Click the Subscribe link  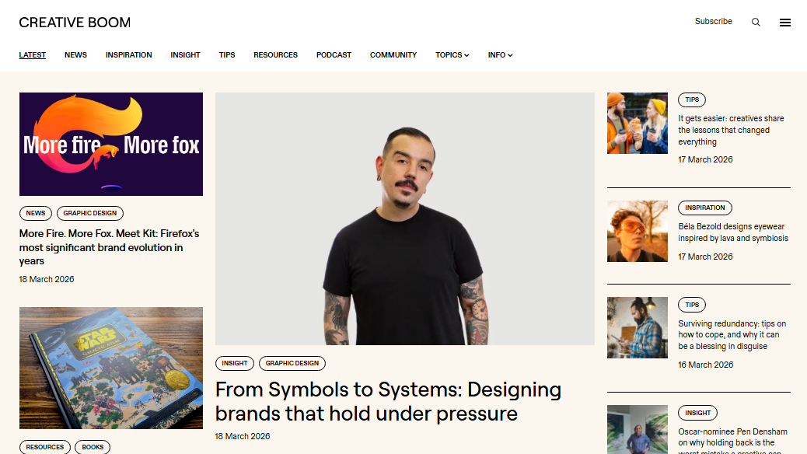[x=714, y=22]
